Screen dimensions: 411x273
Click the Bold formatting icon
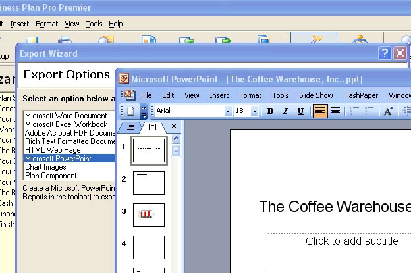point(270,111)
